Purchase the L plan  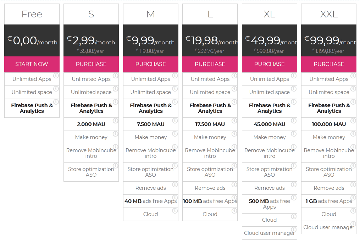click(x=210, y=65)
